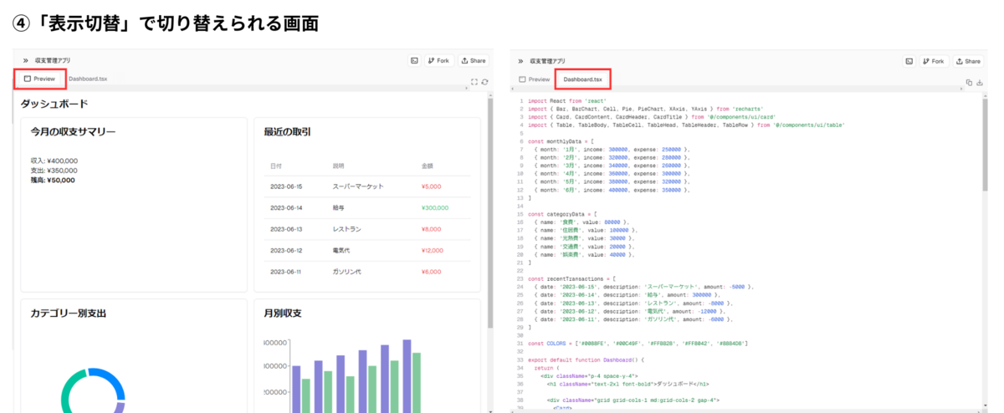
Task: Click カテゴリー別支出 card title
Action: (x=69, y=314)
